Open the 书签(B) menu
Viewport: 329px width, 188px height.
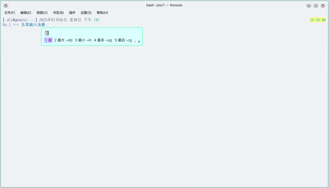[58, 13]
